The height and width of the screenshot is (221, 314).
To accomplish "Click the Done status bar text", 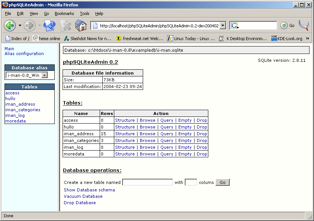I will coord(8,216).
